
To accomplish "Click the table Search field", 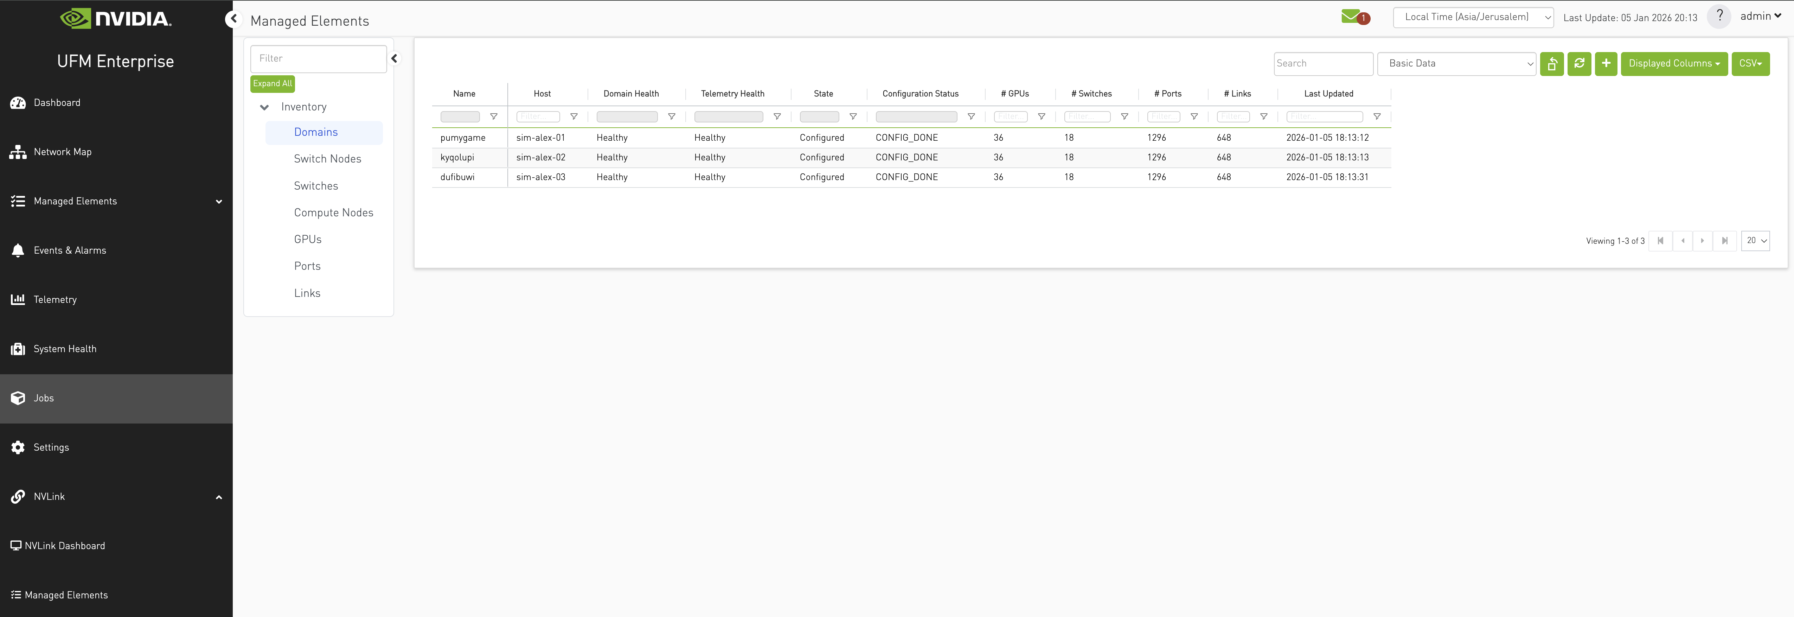I will tap(1323, 64).
